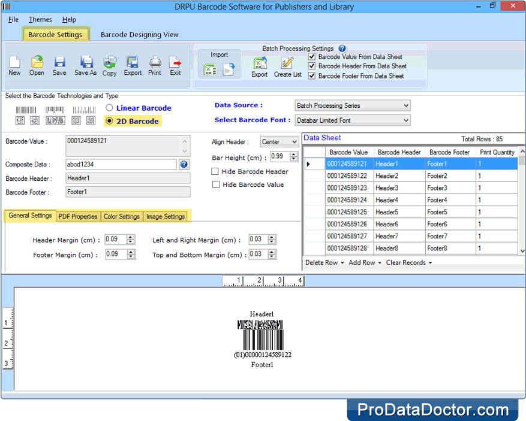Select the second 2D barcode type icon
Image resolution: width=526 pixels, height=421 pixels.
[35, 120]
